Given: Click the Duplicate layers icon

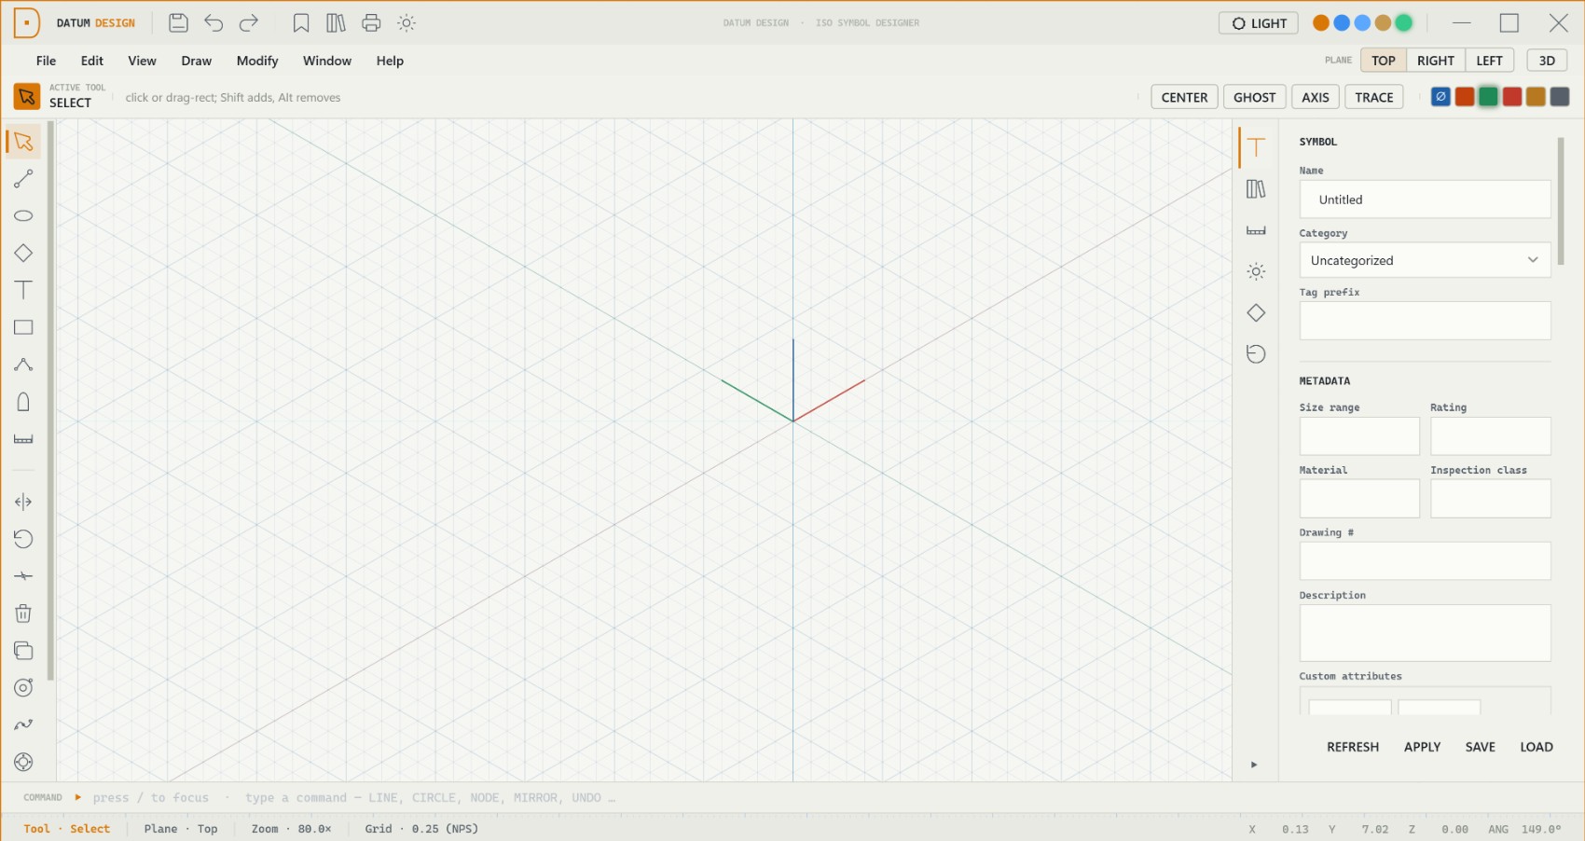Looking at the screenshot, I should tap(23, 651).
